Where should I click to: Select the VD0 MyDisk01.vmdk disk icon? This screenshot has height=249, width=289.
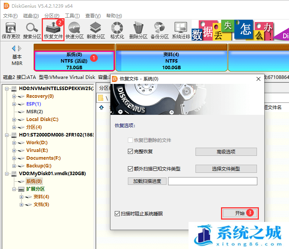tap(14, 174)
